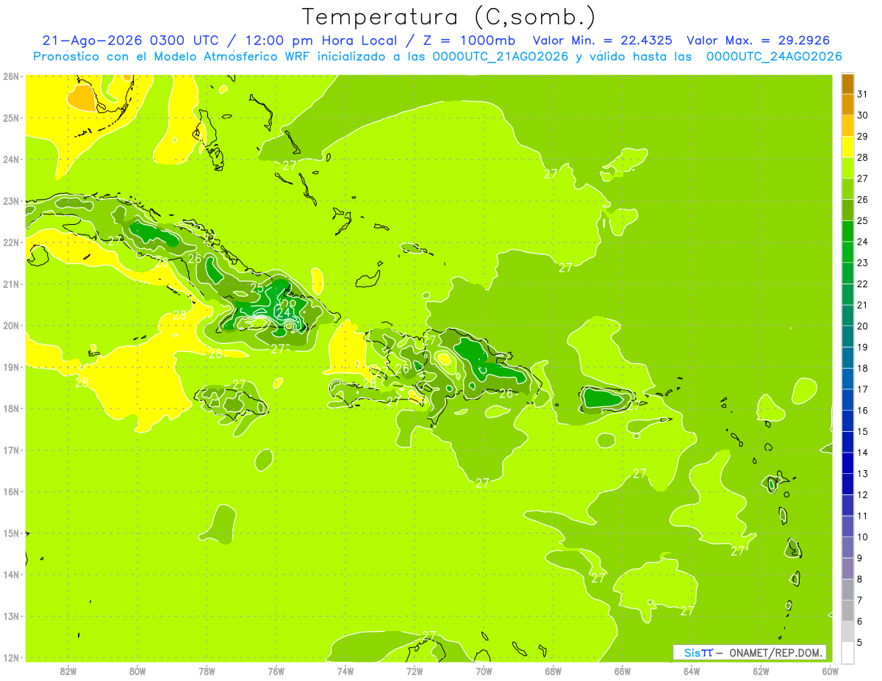Click the "25" contour label over eastern Cuba

click(257, 288)
